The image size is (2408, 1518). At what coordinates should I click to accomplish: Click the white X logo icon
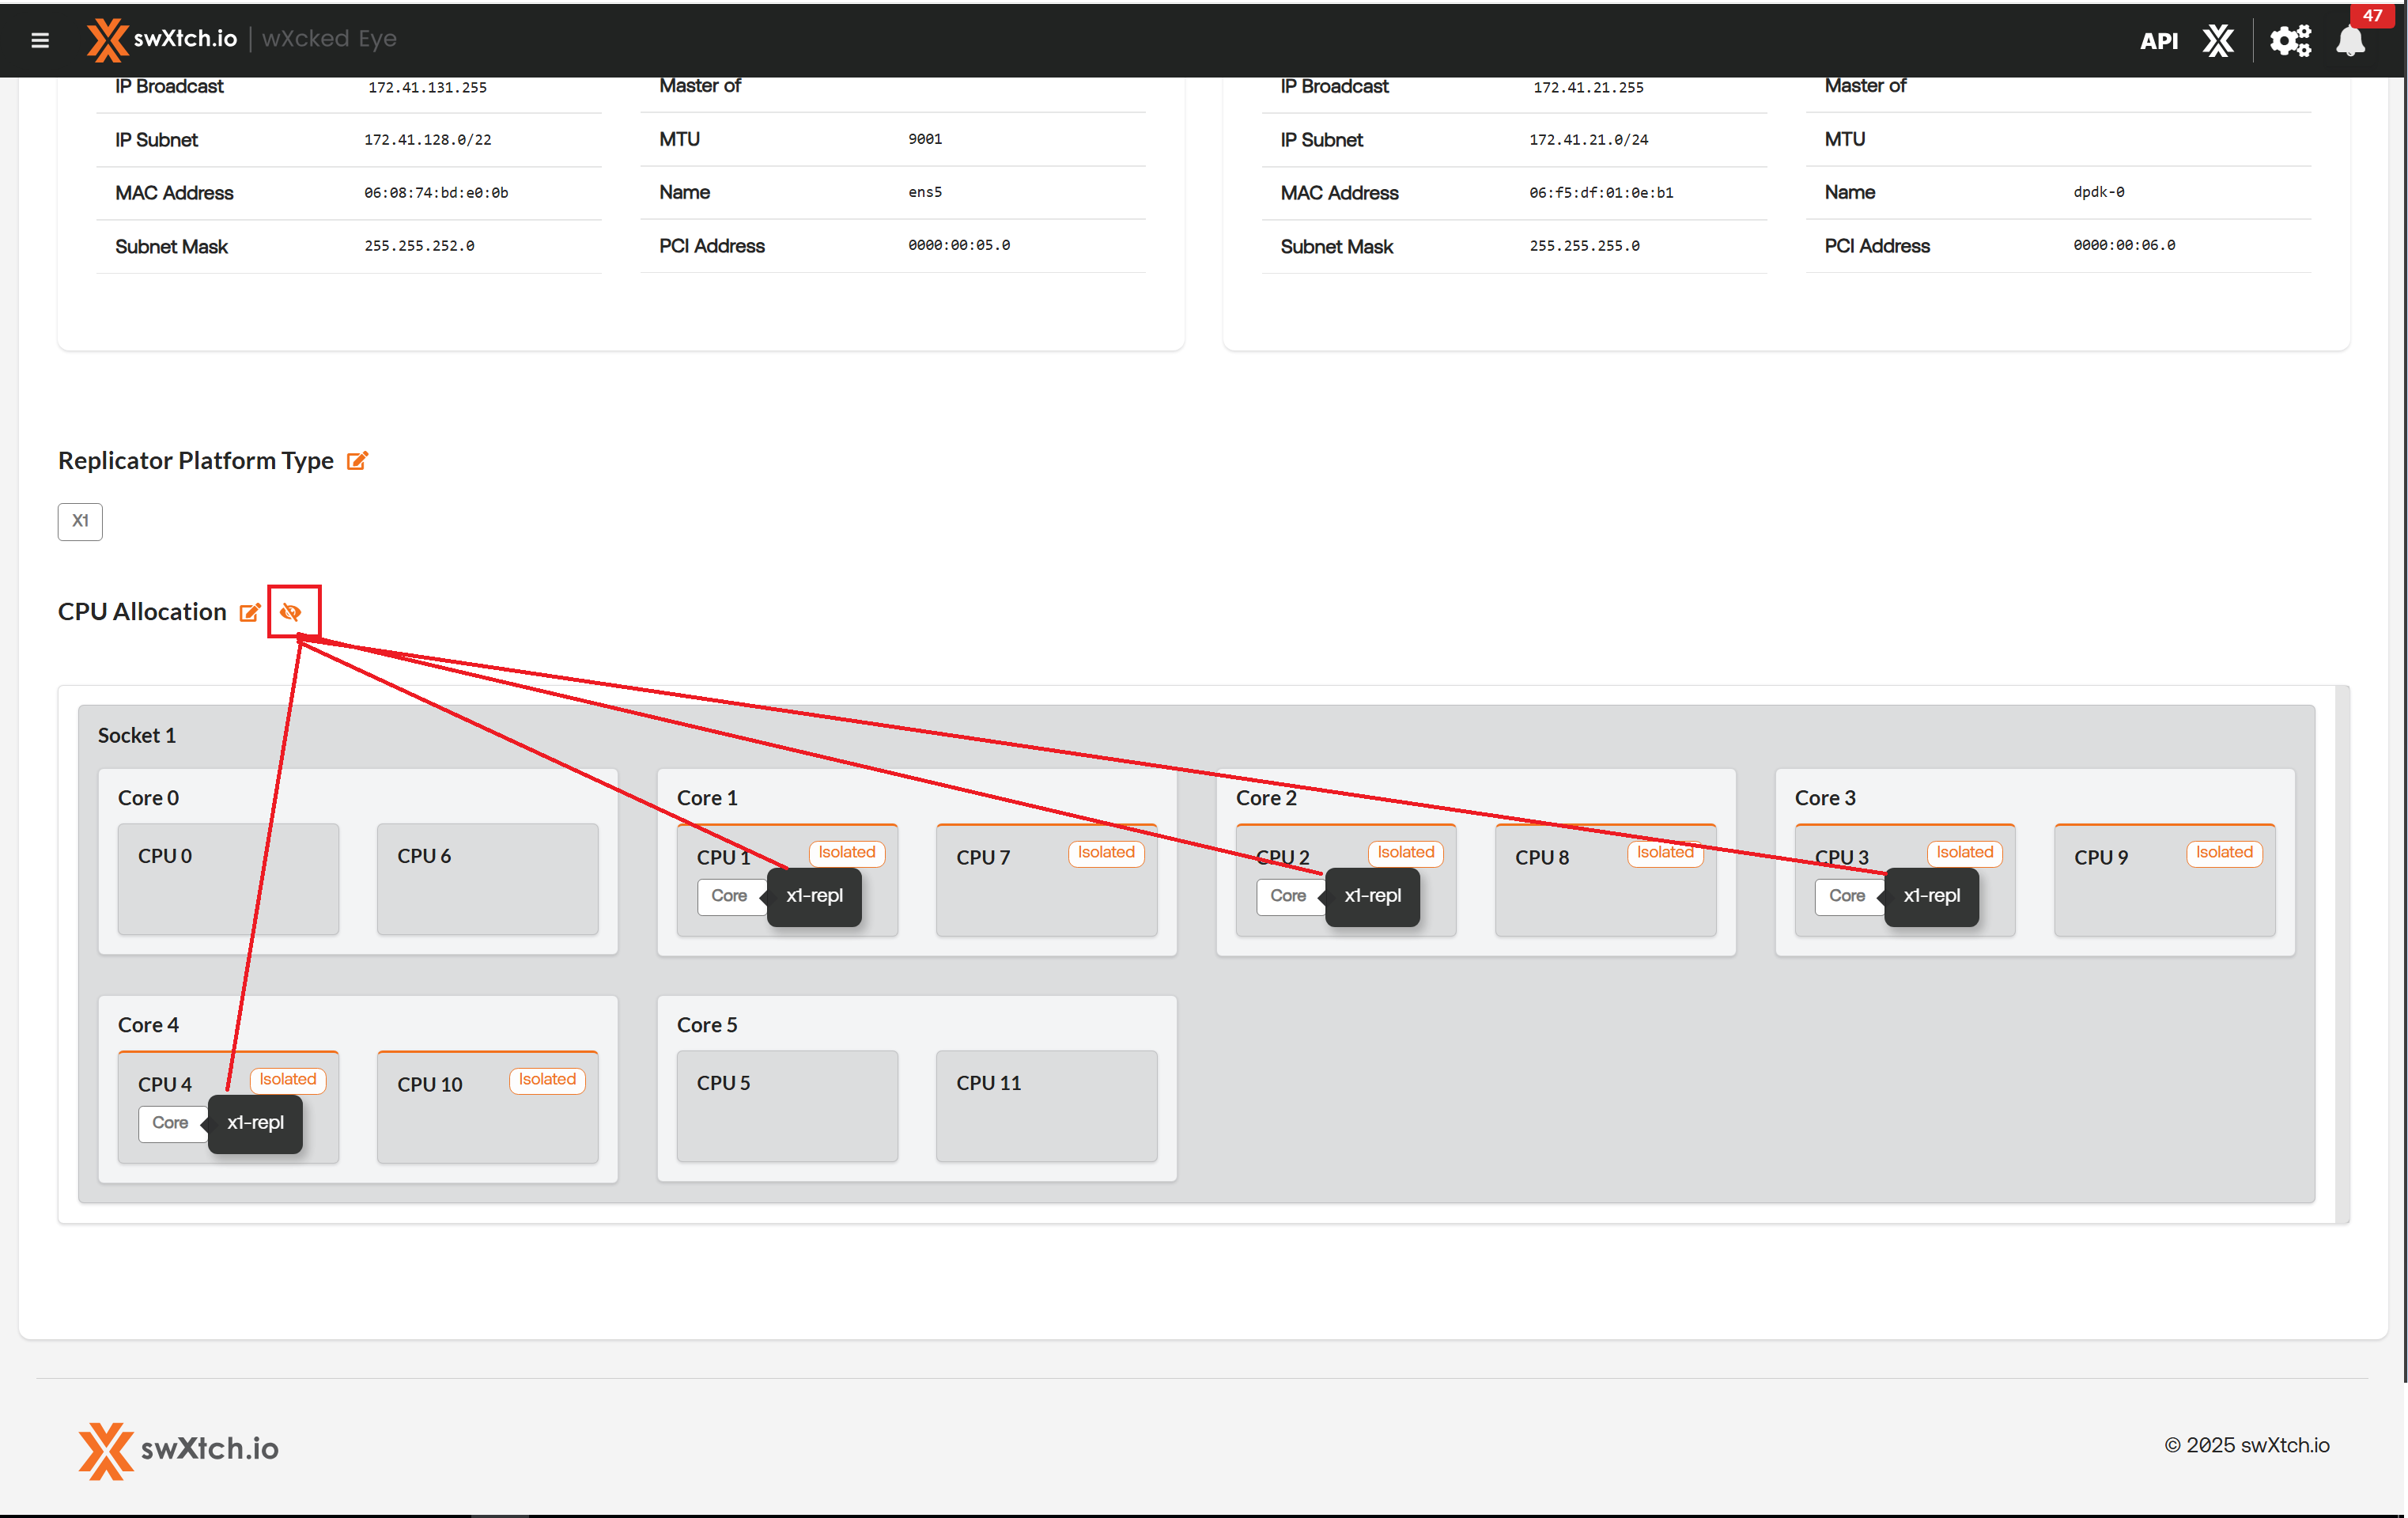[x=2217, y=41]
